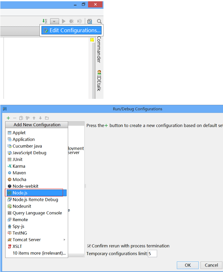Viewport: 223px width, 272px height.
Task: Click the IntelliJ icon in dialog title bar
Action: tap(5, 109)
